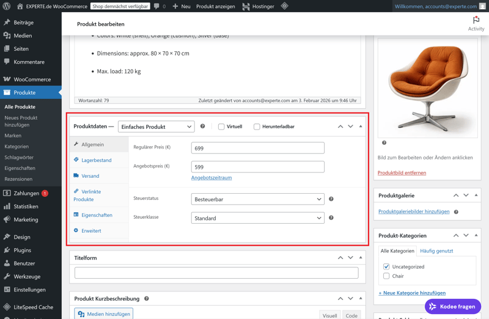Switch to the Lagerbestand tab
Image resolution: width=489 pixels, height=319 pixels.
[96, 160]
